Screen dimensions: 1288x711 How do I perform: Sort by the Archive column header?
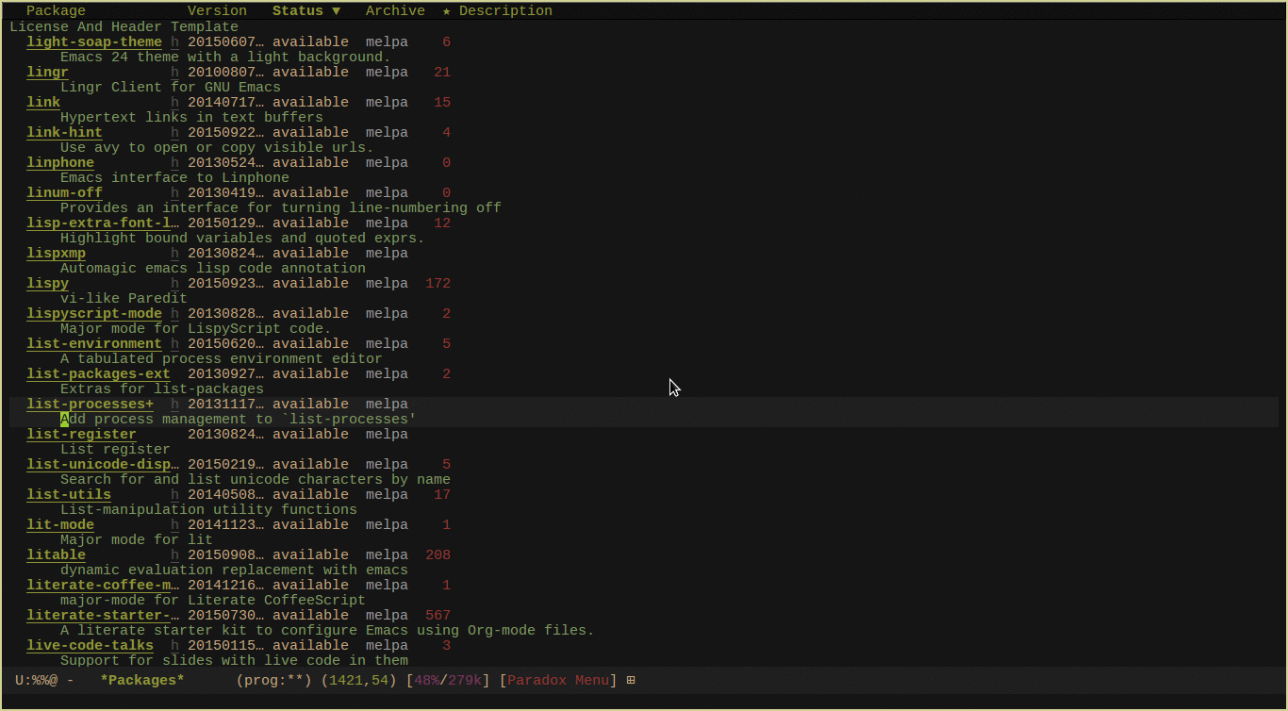point(394,10)
